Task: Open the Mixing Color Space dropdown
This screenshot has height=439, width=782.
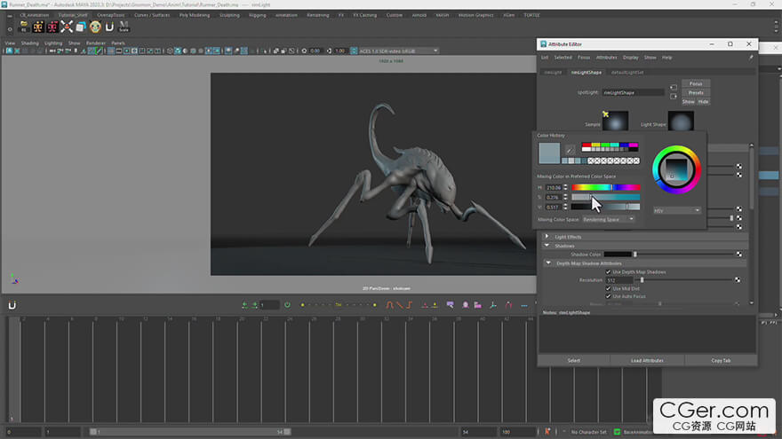Action: point(608,219)
